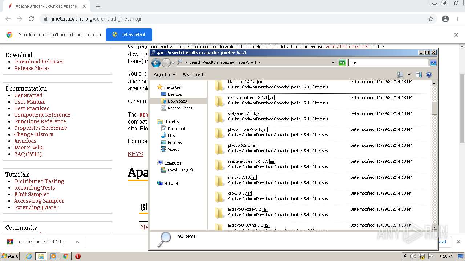This screenshot has height=261, width=465.
Task: Click Explorer results scrollbar thumb
Action: (x=434, y=108)
